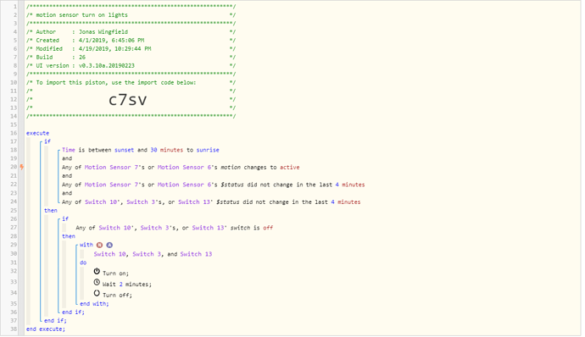Click the active value on line 20
Screen dimensions: 585x337
coord(290,168)
